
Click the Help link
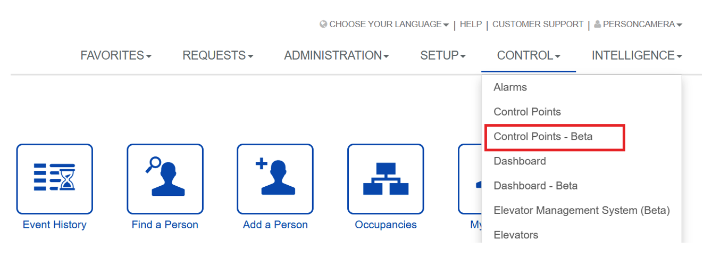point(471,24)
